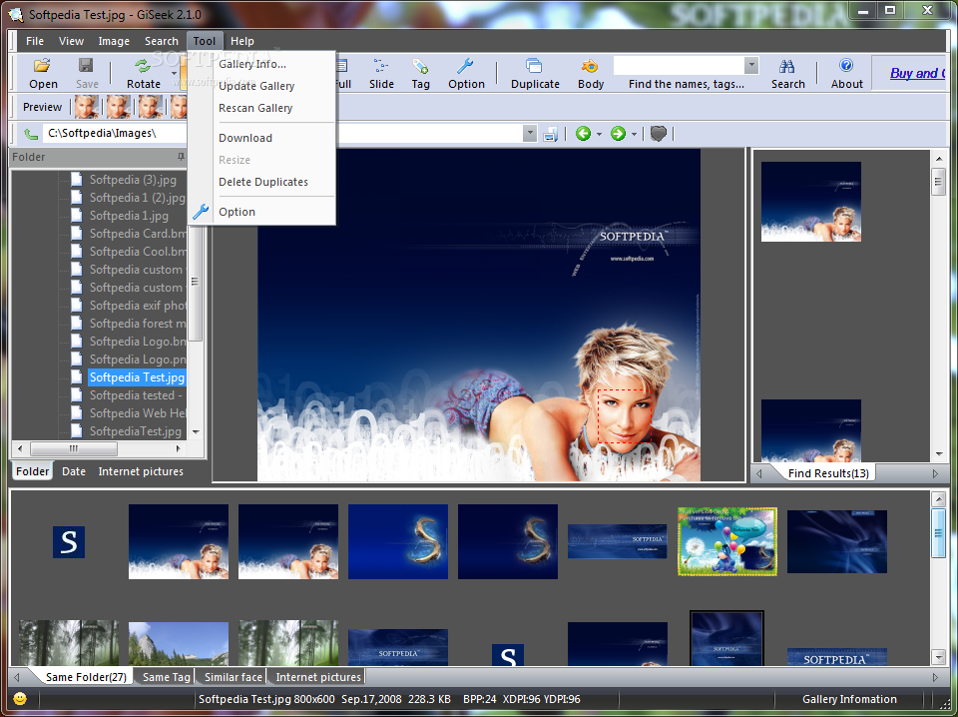958x717 pixels.
Task: Click the Option wrench icon in toolbar
Action: 466,66
